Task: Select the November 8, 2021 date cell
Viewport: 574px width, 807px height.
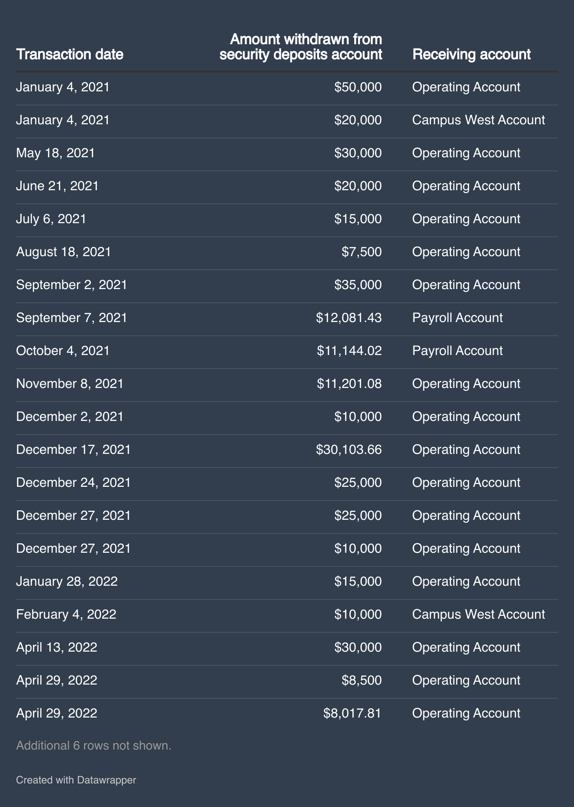Action: pyautogui.click(x=70, y=384)
